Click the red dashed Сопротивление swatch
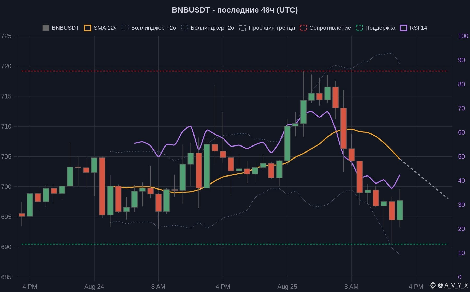Viewport: 470px width, 292px height. (303, 28)
